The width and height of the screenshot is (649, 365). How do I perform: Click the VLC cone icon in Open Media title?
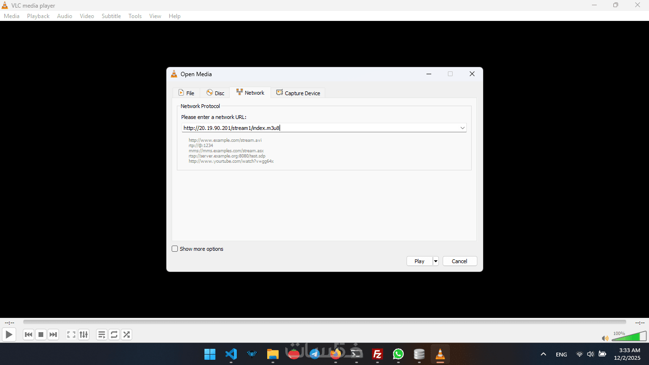174,74
